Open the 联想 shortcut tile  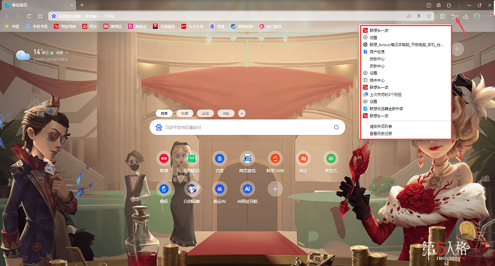click(x=164, y=162)
